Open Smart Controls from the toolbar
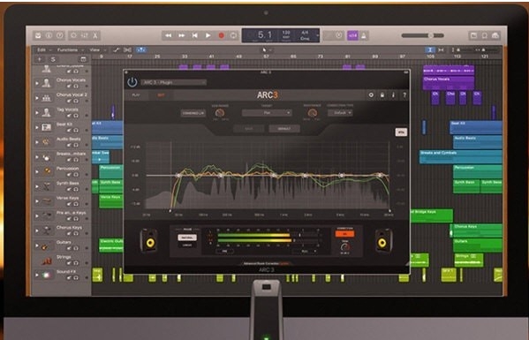The height and width of the screenshot is (340, 529). (x=73, y=35)
